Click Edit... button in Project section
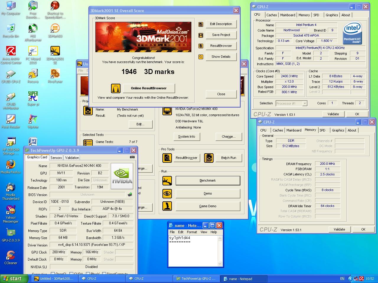The image size is (378, 283). 140,124
